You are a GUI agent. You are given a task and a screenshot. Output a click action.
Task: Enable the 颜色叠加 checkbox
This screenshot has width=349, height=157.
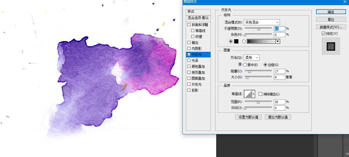point(189,66)
